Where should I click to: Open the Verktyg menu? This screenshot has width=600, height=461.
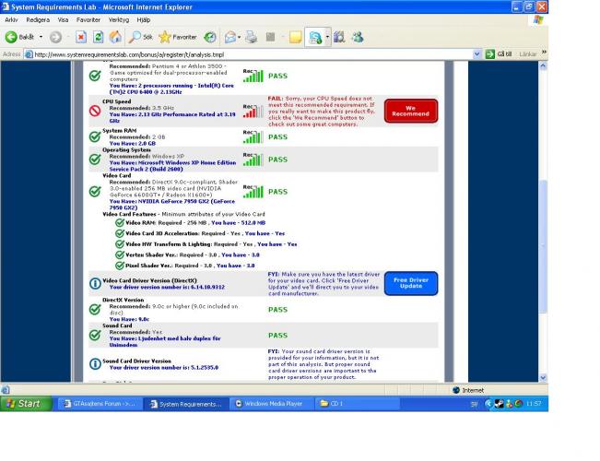click(119, 19)
